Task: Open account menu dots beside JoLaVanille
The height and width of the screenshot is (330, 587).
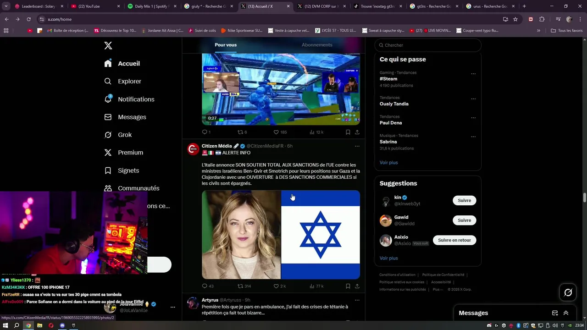Action: tap(173, 307)
